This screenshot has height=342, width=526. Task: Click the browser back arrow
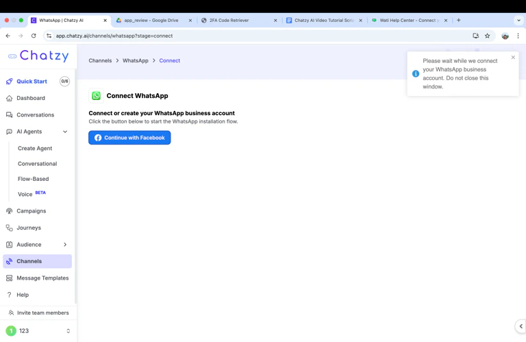pos(8,36)
